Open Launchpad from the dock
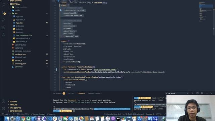215x121 pixels. [x=12, y=119]
